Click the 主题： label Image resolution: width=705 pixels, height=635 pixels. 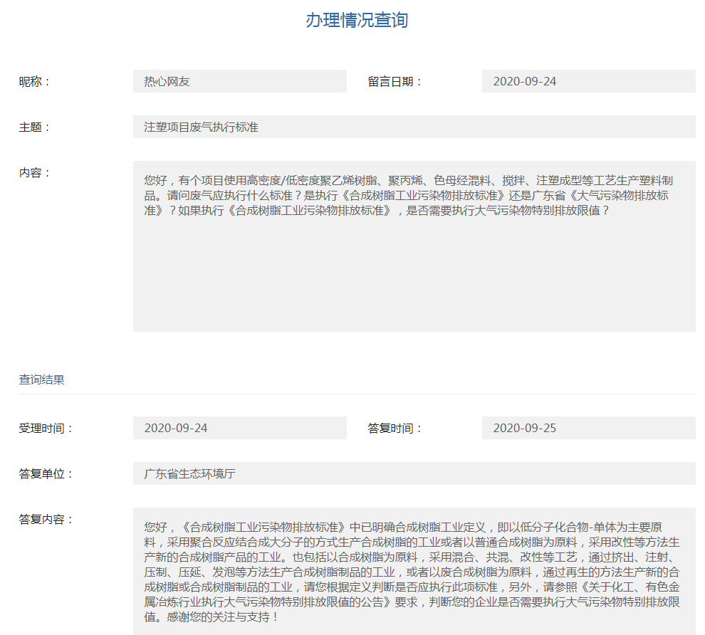click(x=35, y=127)
